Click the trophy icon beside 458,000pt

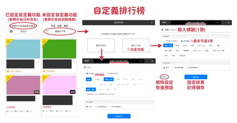point(44,71)
